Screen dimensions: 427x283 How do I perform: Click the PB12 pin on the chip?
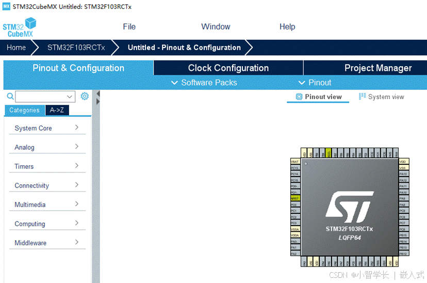tap(404, 254)
